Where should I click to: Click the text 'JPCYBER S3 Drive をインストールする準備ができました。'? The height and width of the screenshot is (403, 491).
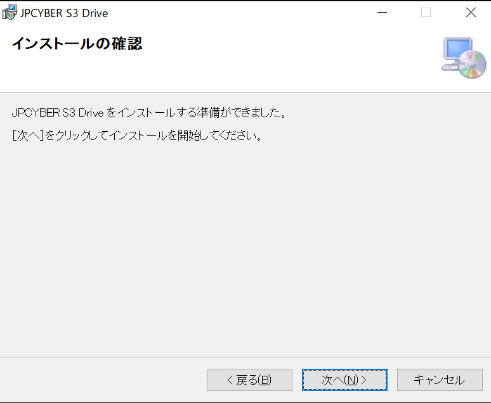149,113
